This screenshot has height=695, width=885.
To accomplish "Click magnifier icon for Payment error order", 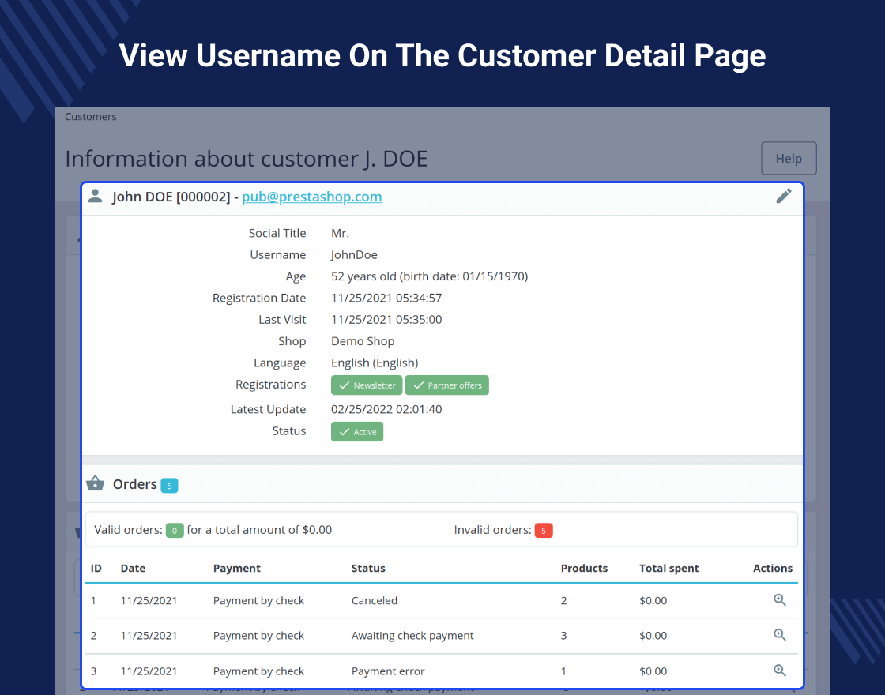I will click(x=779, y=671).
